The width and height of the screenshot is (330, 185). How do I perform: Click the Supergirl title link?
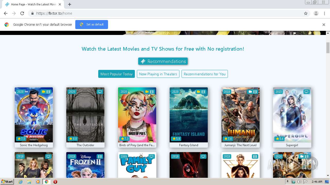click(x=292, y=145)
